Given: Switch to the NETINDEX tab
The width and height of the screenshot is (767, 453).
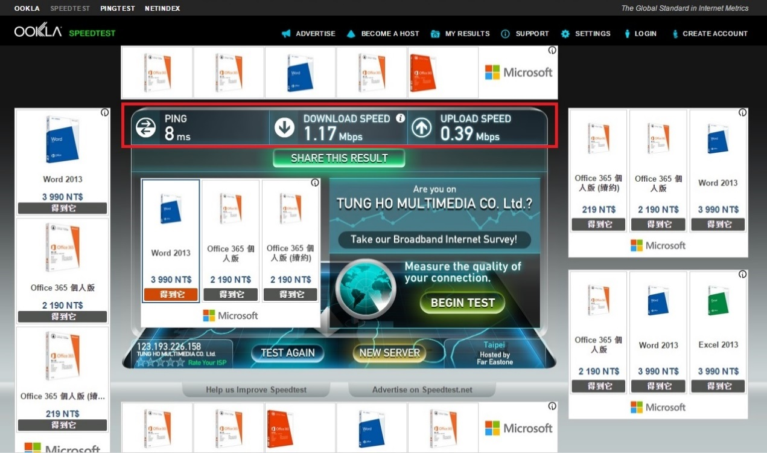Looking at the screenshot, I should 162,8.
